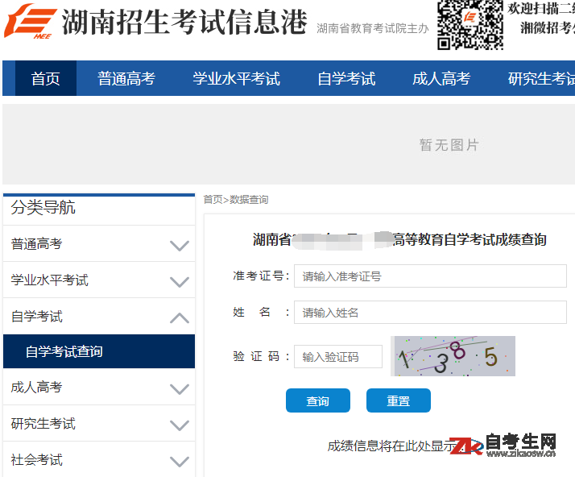Click 数据查询 breadcrumb link
The width and height of the screenshot is (575, 477).
pos(249,199)
